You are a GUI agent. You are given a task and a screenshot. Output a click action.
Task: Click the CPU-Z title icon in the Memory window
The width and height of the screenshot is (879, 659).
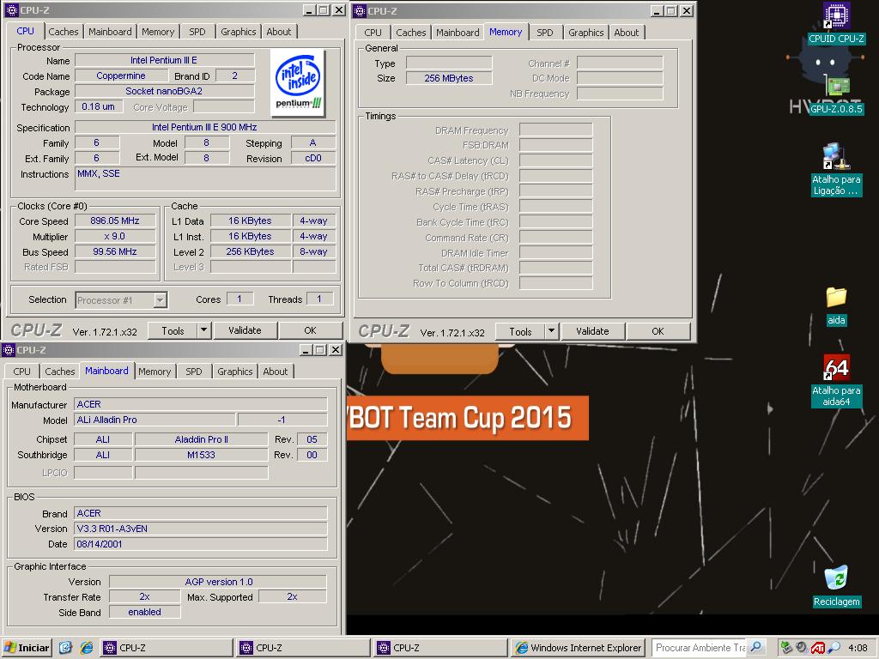pos(360,10)
